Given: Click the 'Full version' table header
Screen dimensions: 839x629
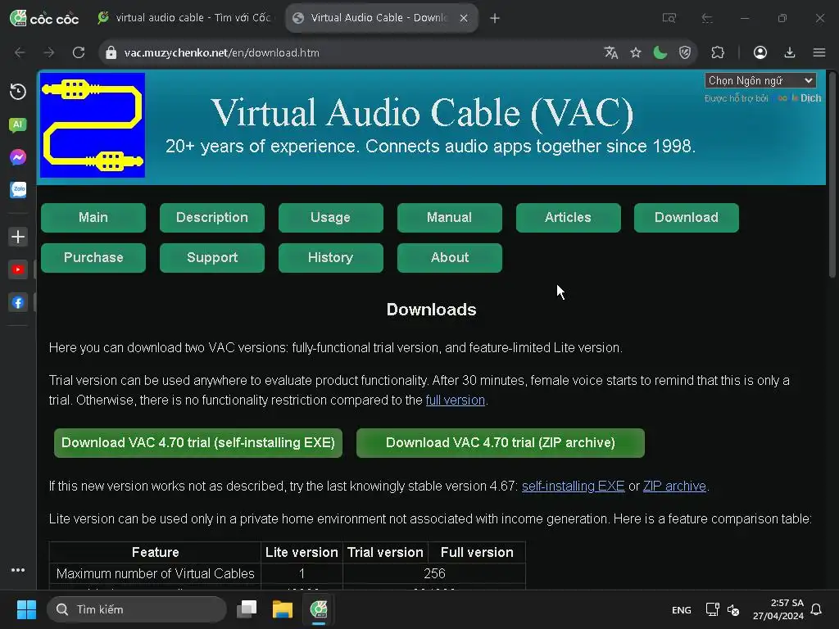Looking at the screenshot, I should (477, 553).
